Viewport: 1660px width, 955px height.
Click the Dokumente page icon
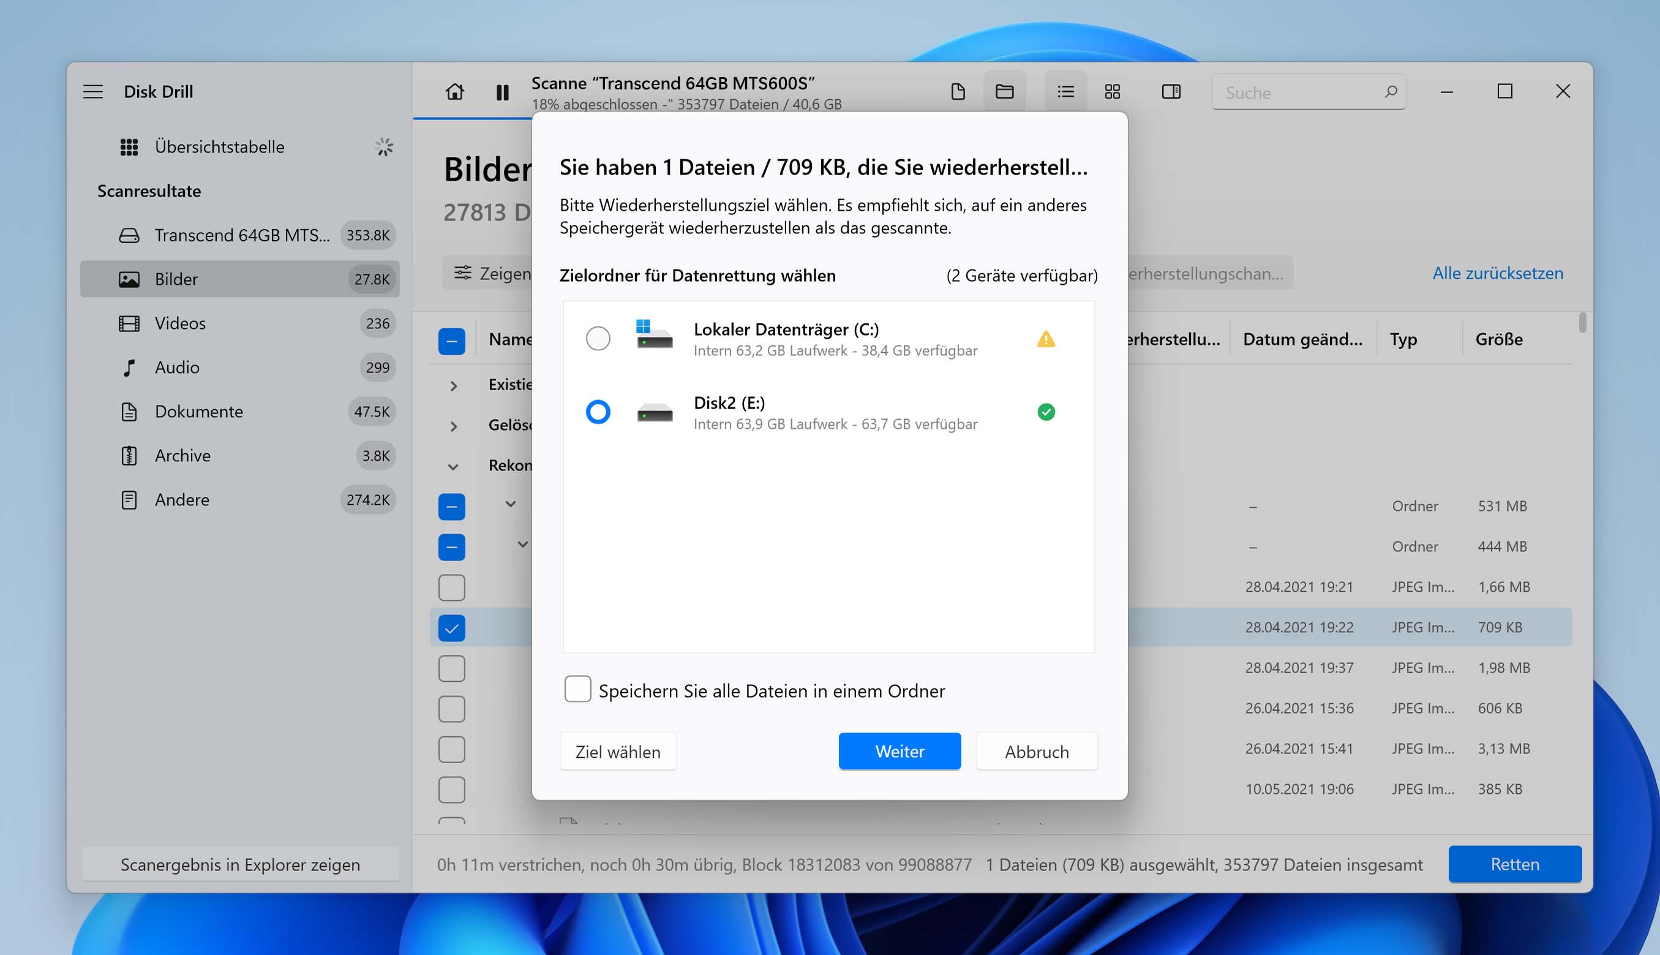click(x=129, y=411)
